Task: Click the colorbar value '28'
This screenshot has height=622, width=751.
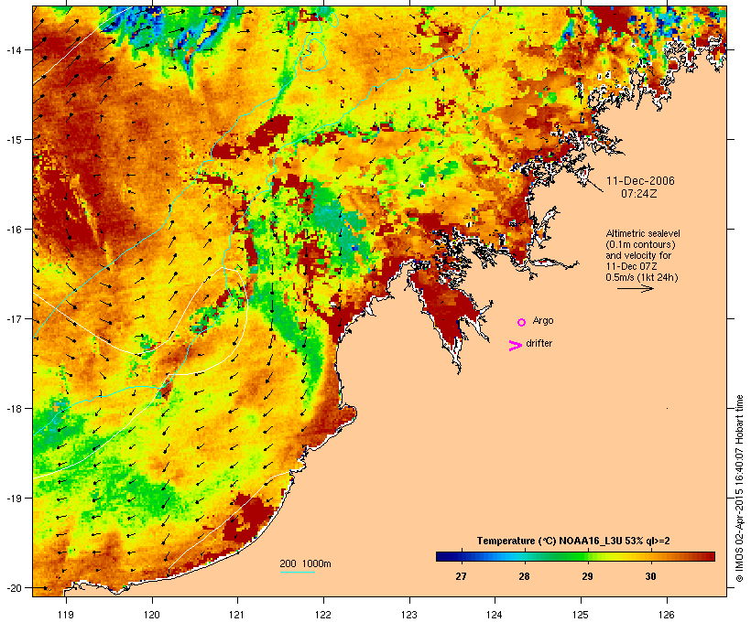Action: 524,576
